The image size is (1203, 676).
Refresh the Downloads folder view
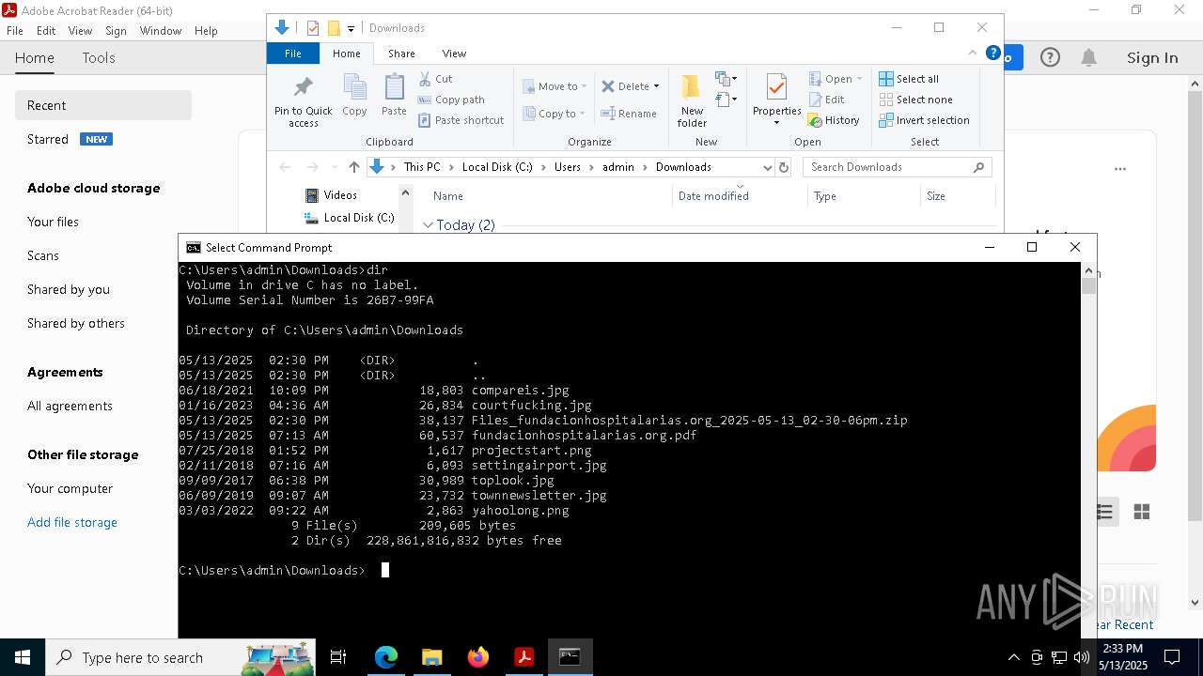(784, 167)
